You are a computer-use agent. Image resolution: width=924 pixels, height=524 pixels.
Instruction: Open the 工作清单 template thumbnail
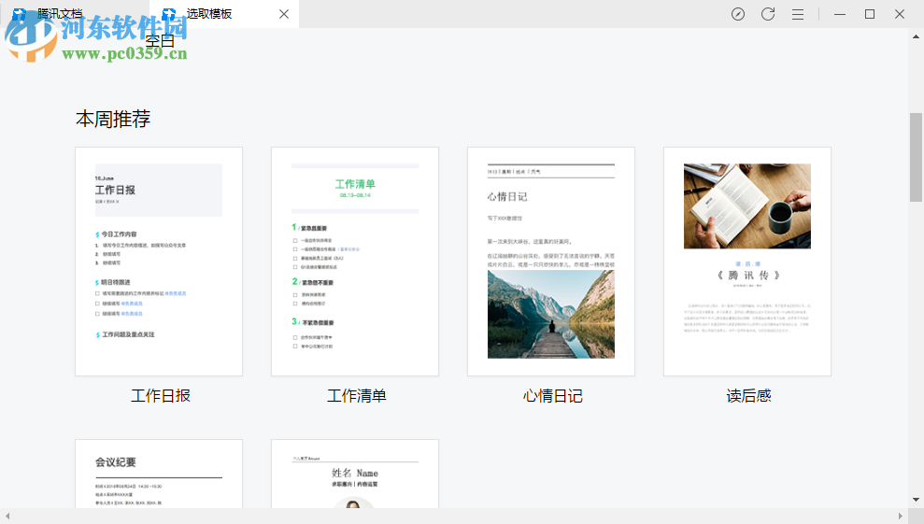(355, 262)
